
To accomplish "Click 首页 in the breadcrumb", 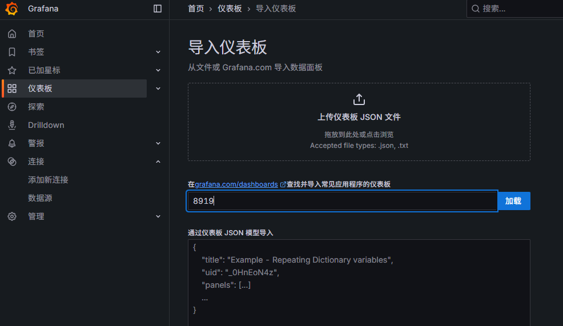I will coord(196,9).
